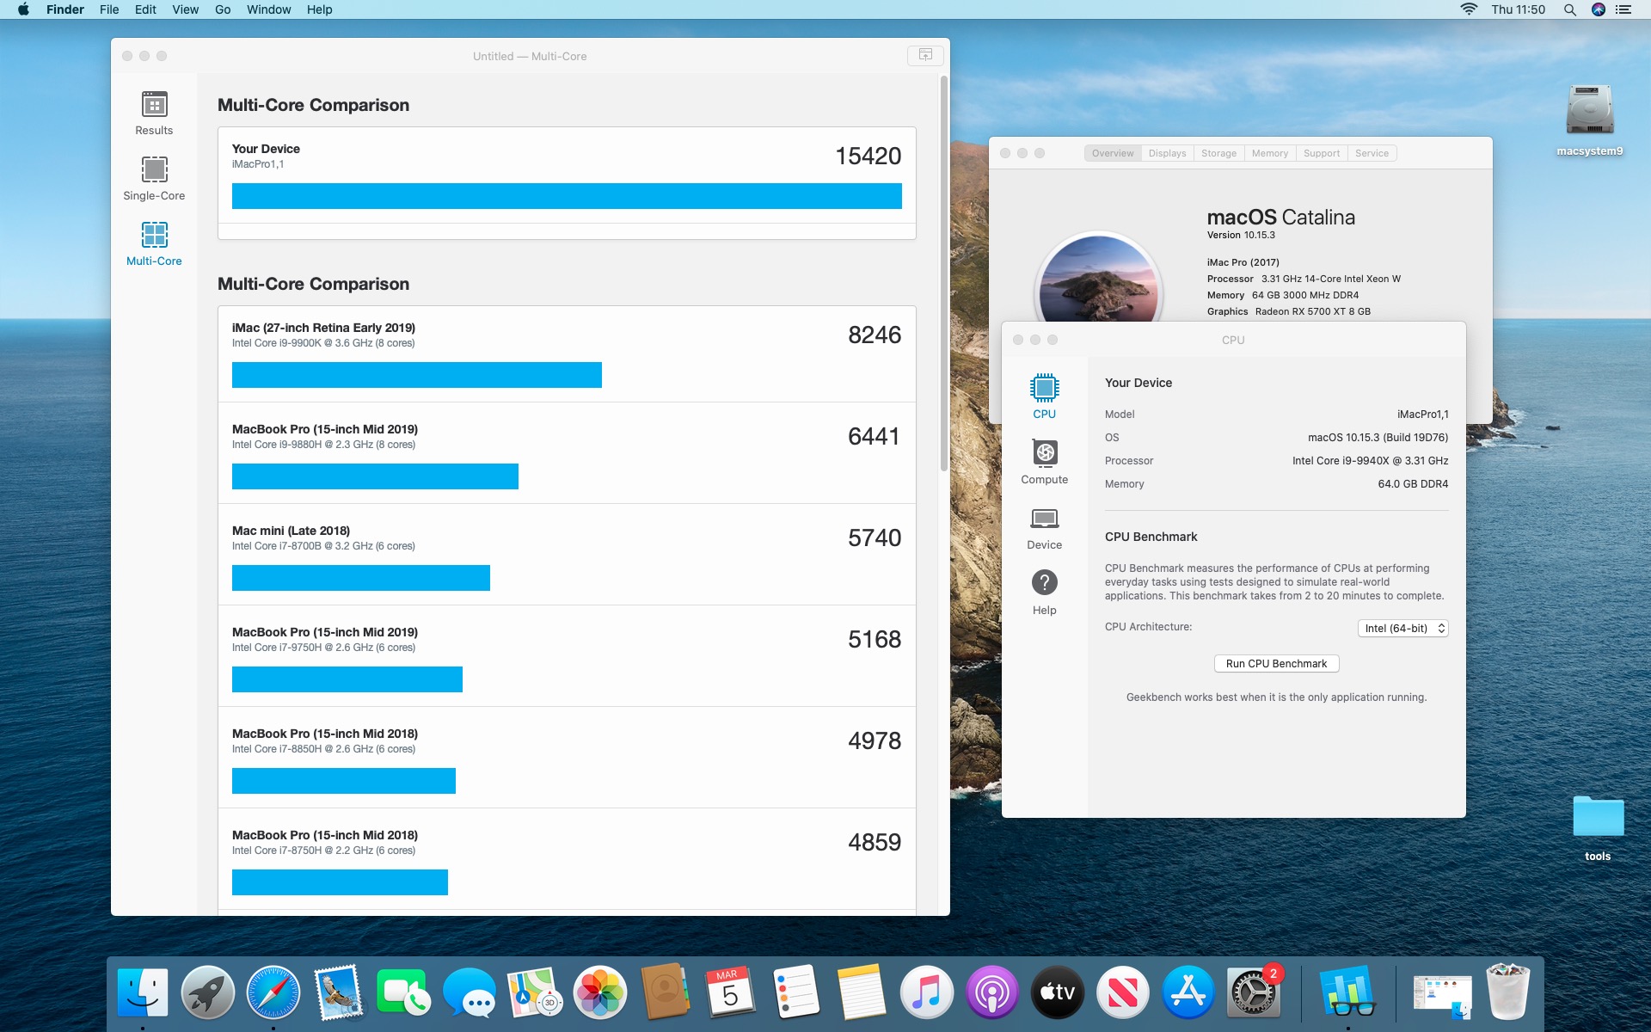The height and width of the screenshot is (1032, 1651).
Task: Open the Go menu
Action: (x=223, y=9)
